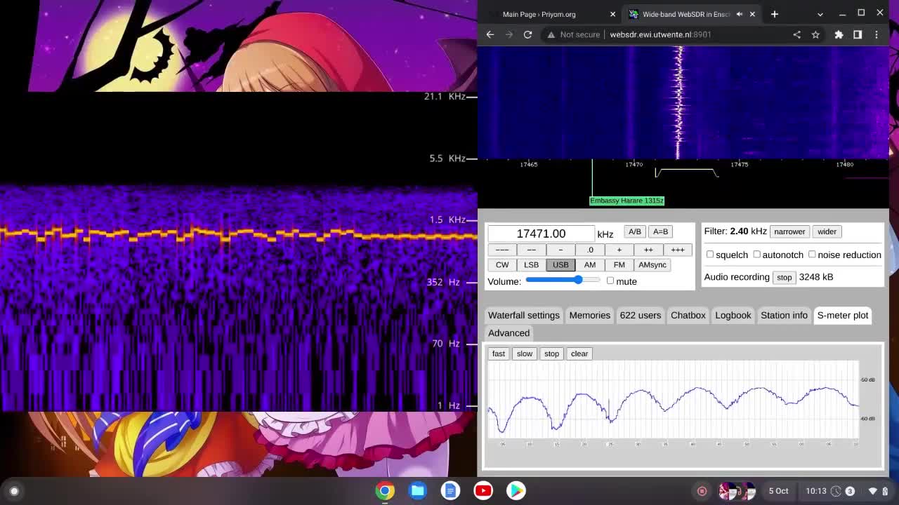
Task: Mute audio on WebSDR tab speaker icon
Action: point(740,14)
